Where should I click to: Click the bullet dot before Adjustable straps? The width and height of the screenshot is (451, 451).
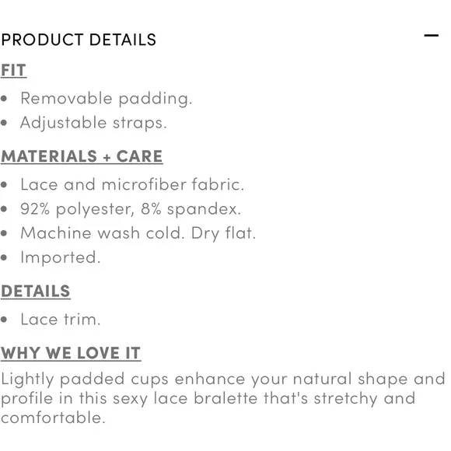pyautogui.click(x=4, y=123)
